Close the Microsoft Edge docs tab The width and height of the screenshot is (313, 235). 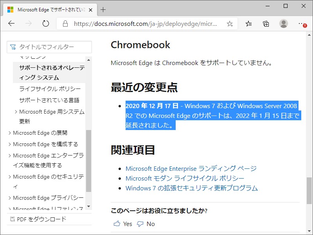tap(90, 10)
